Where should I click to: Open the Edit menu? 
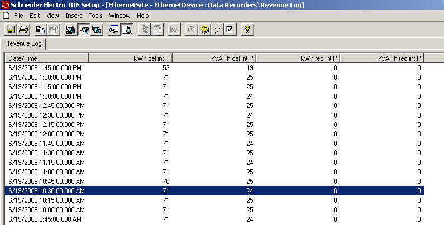click(35, 16)
